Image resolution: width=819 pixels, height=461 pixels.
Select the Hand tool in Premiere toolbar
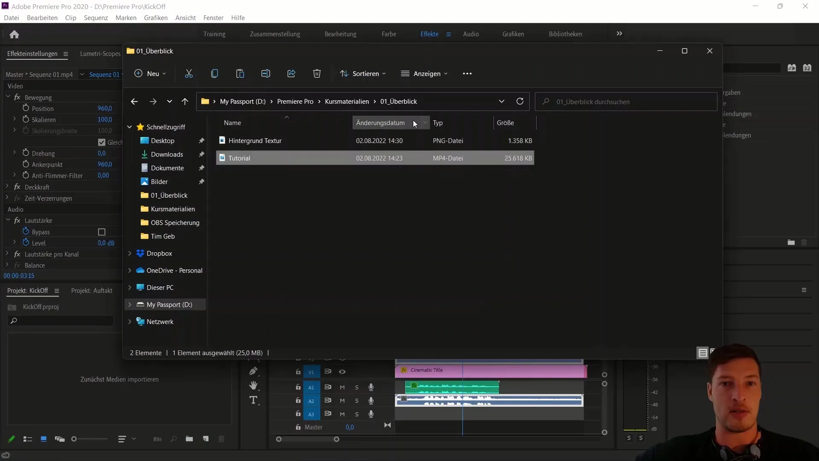pyautogui.click(x=253, y=385)
